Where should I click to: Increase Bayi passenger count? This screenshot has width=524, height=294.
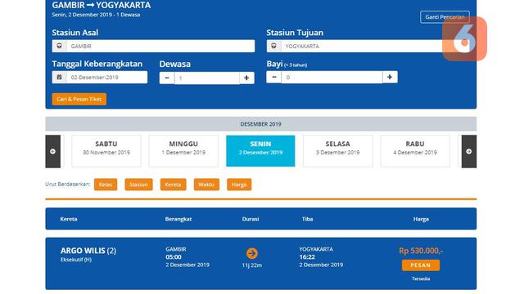click(390, 77)
